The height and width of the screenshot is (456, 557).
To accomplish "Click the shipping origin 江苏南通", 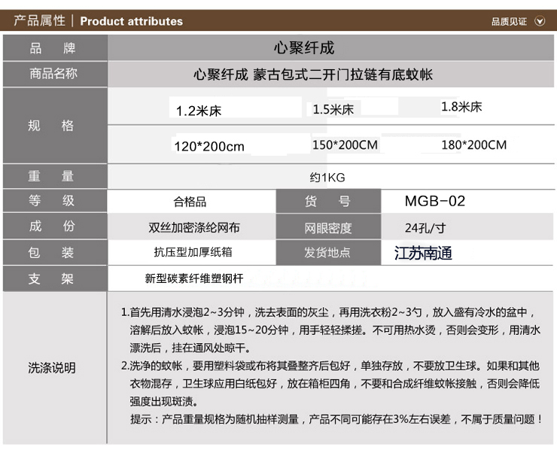I will pyautogui.click(x=423, y=254).
